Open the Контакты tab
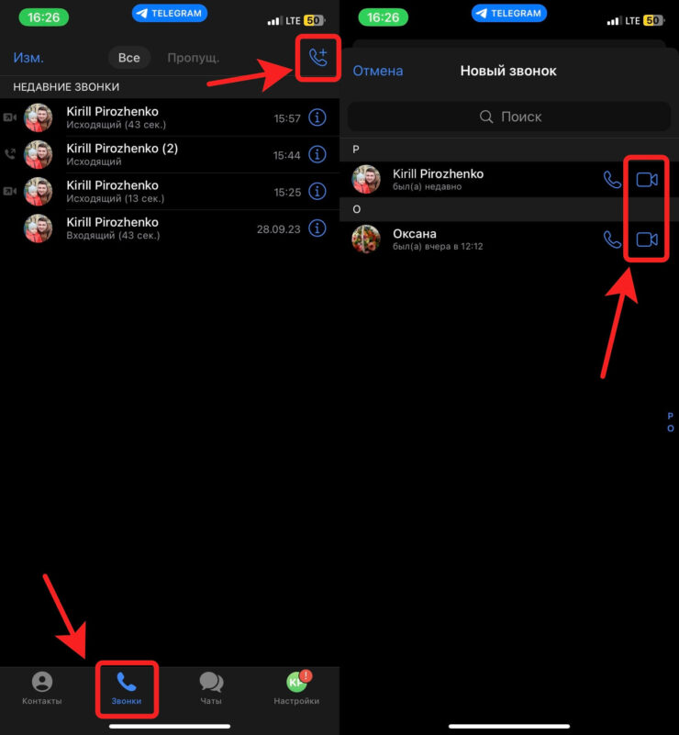 [42, 689]
